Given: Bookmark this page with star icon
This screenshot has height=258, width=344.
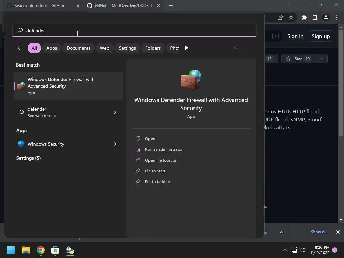Looking at the screenshot, I should 291,17.
